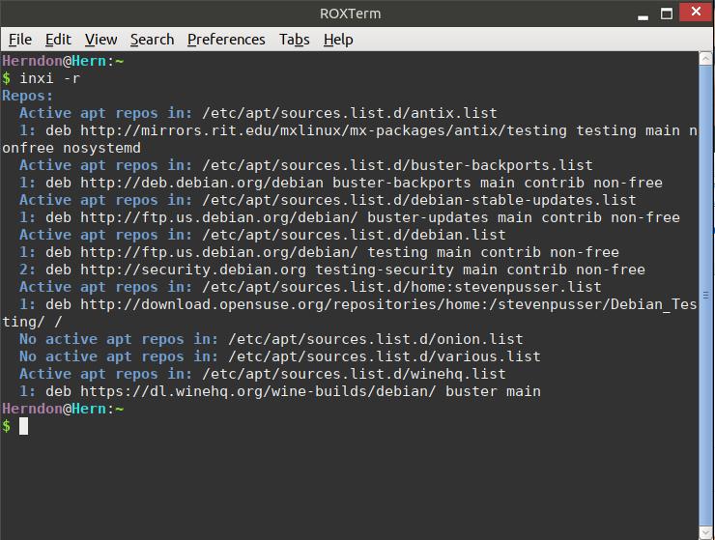Click the dl.winehq.org wine-builds URL
The width and height of the screenshot is (715, 540).
[258, 392]
